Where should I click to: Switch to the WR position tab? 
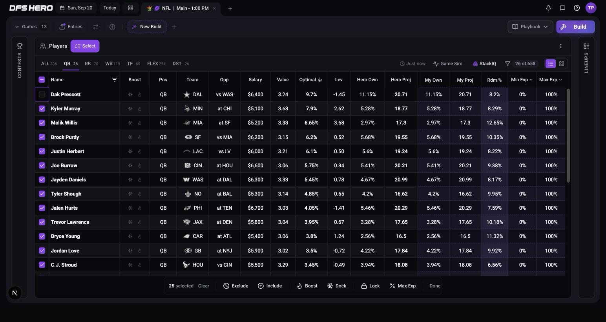tap(113, 64)
